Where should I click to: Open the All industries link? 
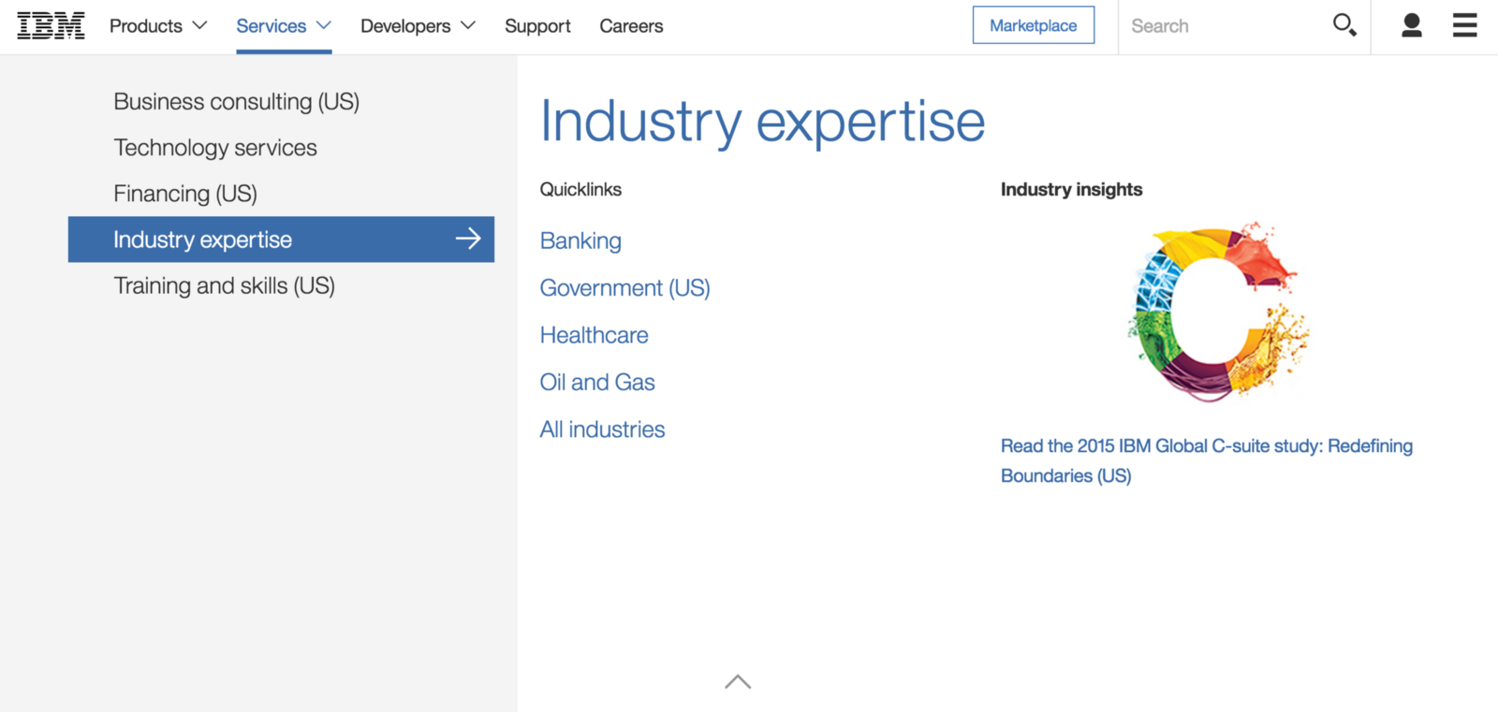click(x=602, y=429)
